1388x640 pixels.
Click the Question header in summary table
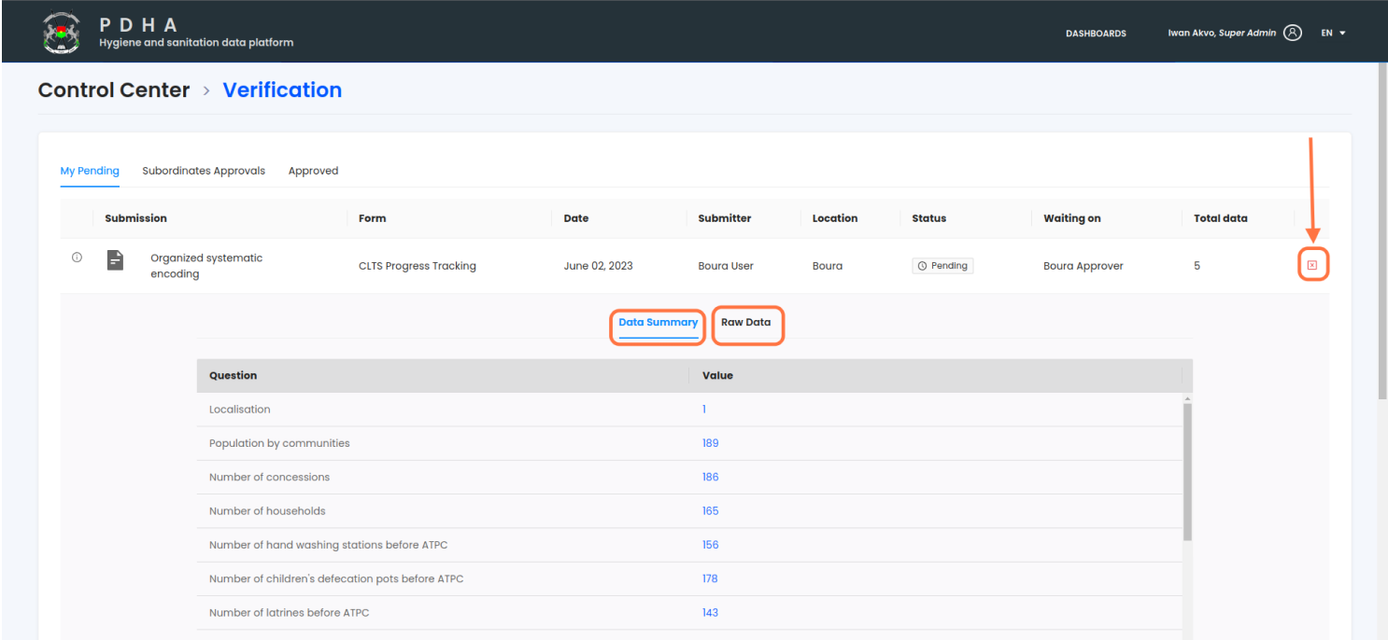pos(234,375)
